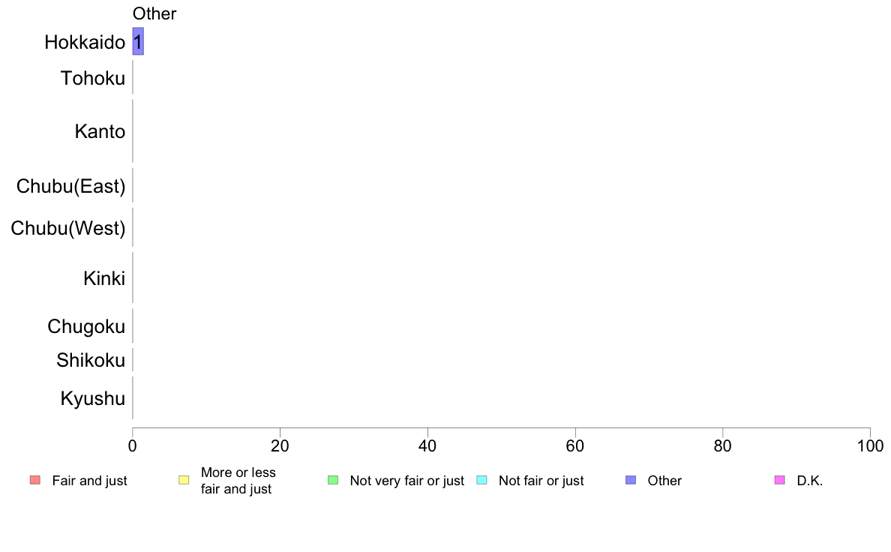
Task: Select the Chubu(East) row label
Action: 70,186
